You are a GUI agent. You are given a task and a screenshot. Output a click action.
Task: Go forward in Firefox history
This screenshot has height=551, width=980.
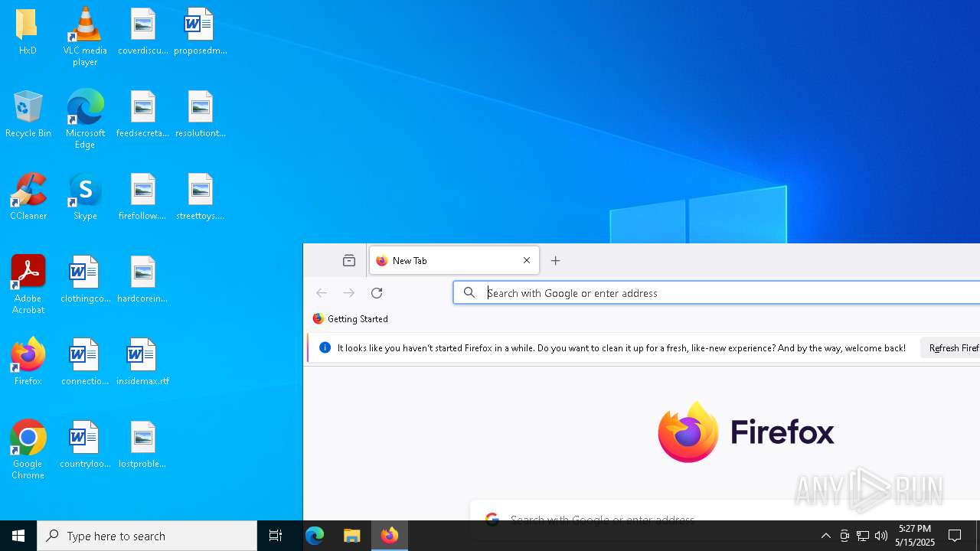pyautogui.click(x=349, y=293)
